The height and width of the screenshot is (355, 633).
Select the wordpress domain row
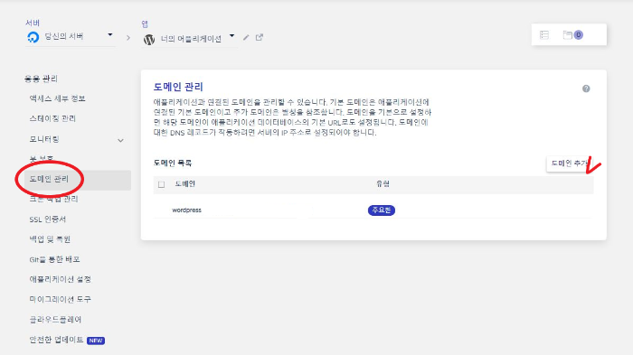pyautogui.click(x=373, y=210)
